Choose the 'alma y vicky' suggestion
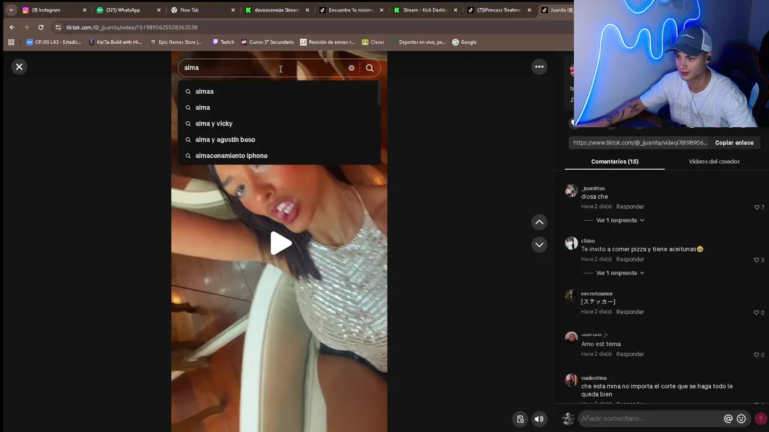Screen dimensions: 769x432 [x=279, y=124]
